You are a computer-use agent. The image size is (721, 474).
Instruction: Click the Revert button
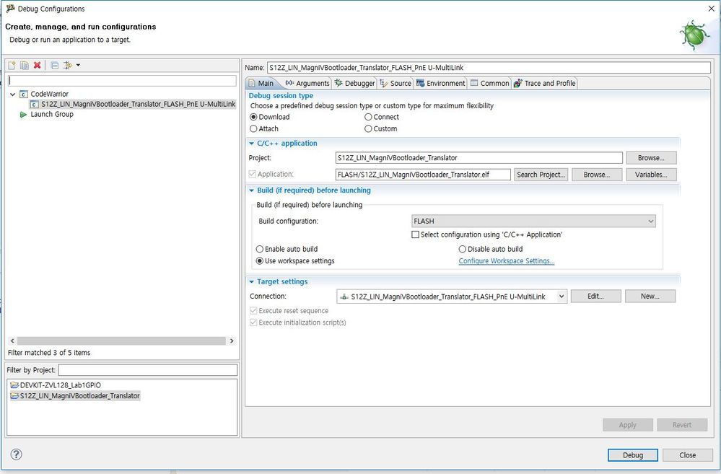(682, 425)
